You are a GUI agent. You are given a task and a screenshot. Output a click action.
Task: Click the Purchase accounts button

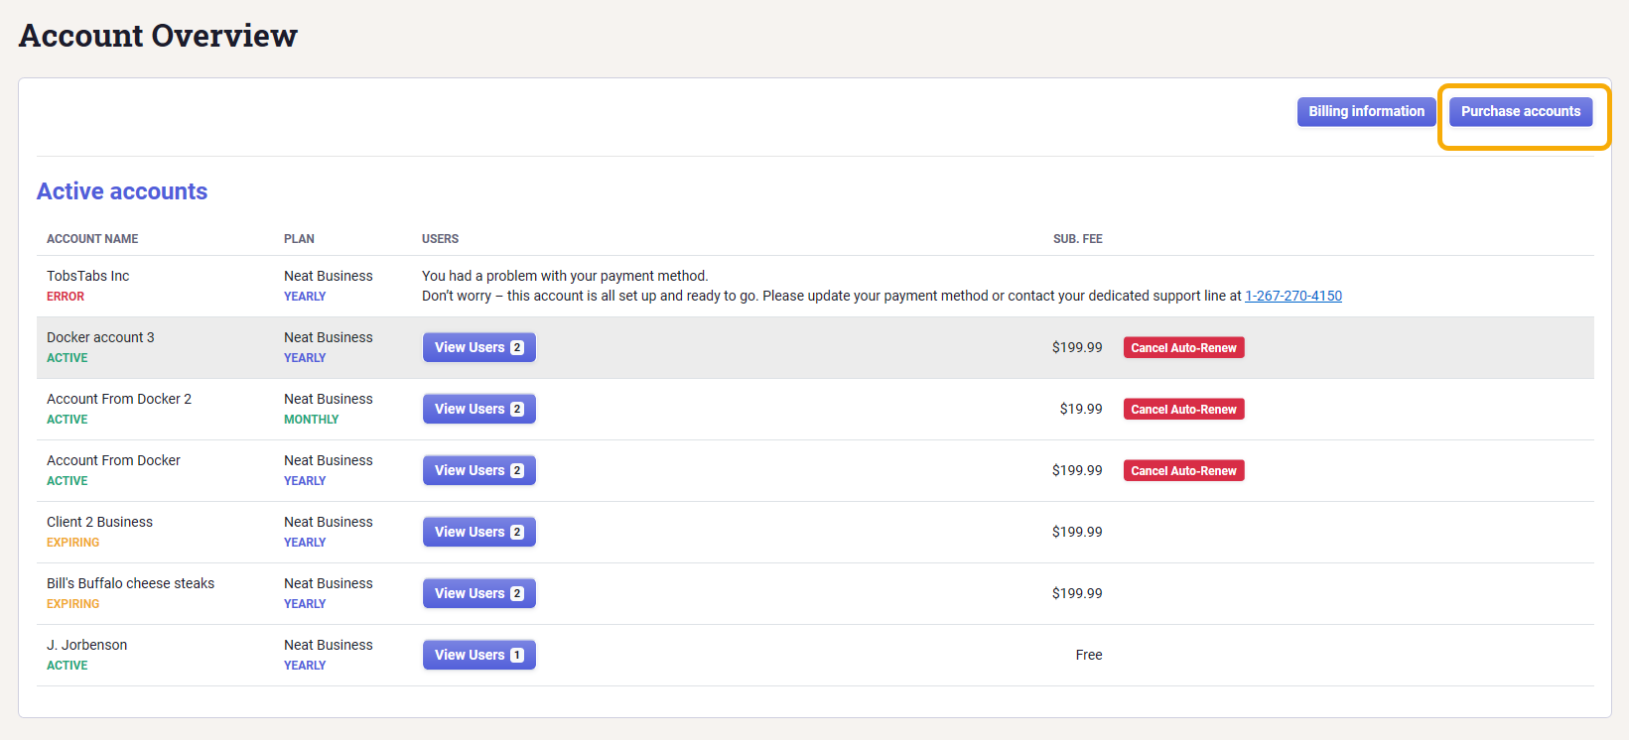pos(1520,112)
